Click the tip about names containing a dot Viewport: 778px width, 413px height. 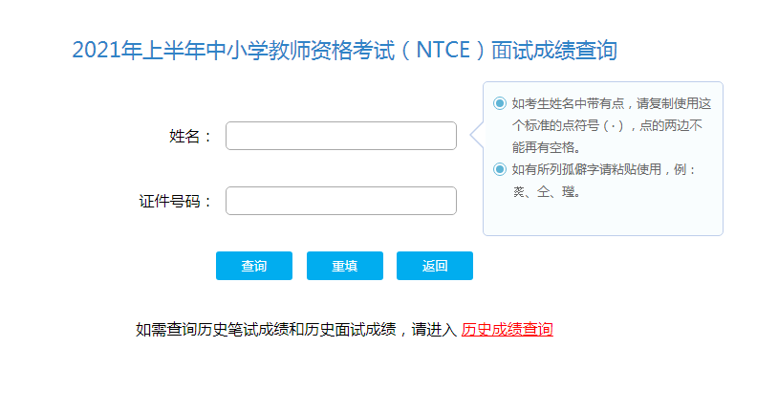pos(612,103)
